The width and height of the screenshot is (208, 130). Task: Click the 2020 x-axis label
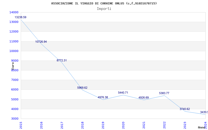123,125
